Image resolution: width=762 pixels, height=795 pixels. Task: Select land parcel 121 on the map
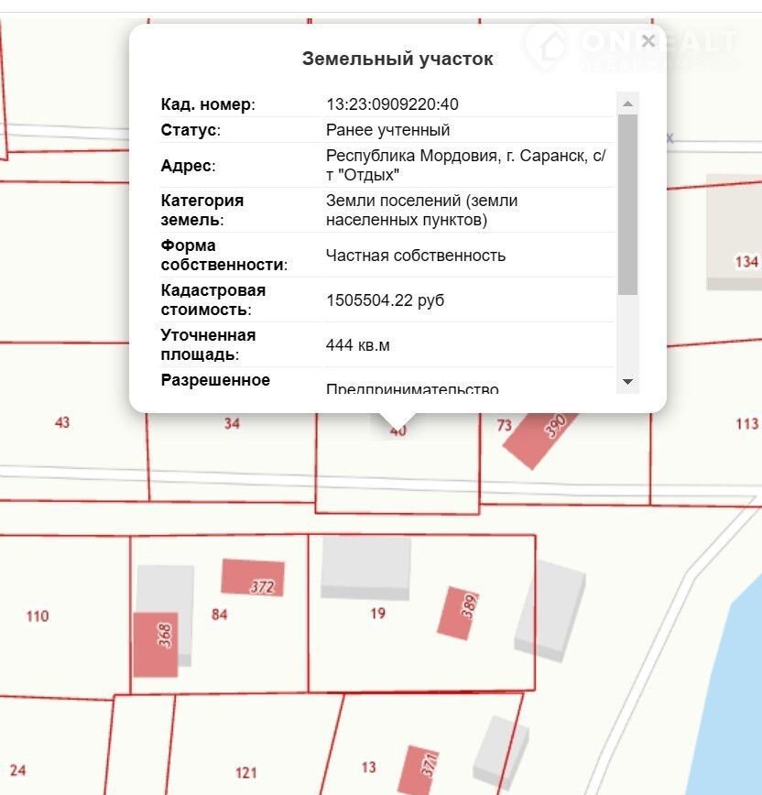(x=245, y=773)
